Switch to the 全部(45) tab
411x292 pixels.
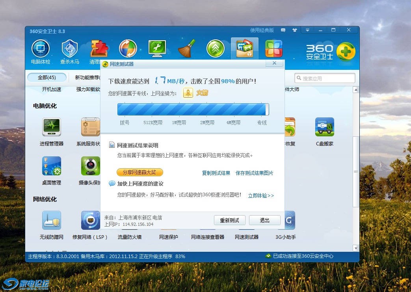(x=47, y=78)
